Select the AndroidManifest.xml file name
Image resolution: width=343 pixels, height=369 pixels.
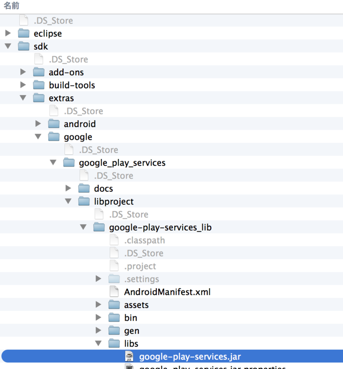[167, 292]
